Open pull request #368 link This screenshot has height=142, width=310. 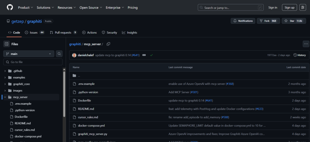[x=230, y=84]
